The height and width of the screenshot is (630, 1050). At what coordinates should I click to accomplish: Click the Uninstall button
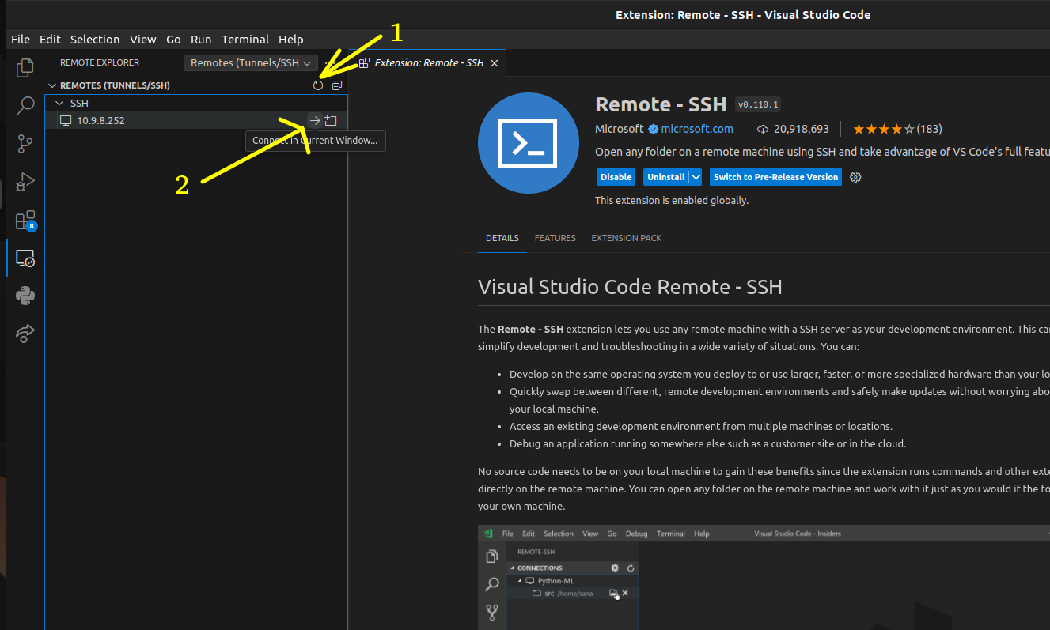(665, 177)
